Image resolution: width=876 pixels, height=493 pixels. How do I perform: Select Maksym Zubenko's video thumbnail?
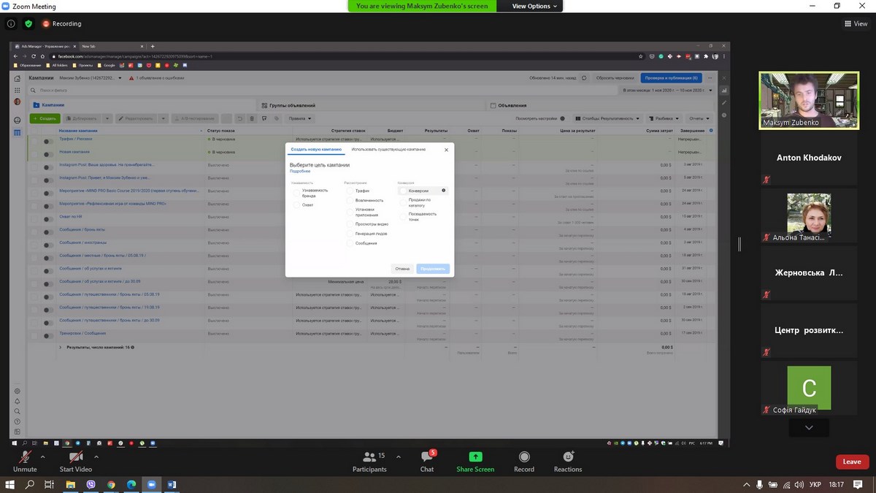pos(808,99)
